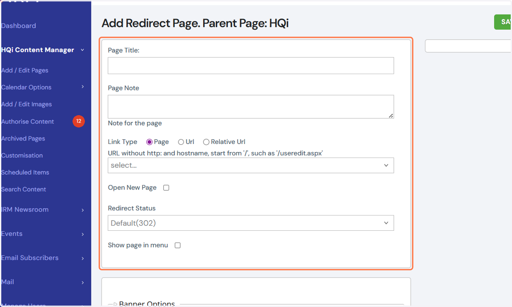Screen dimensions: 512x307
Task: Click the 'Note for the page' text
Action: [135, 123]
